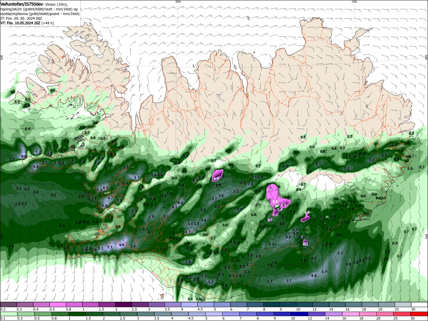Select the light violet 14 swatch in lower legend
Viewport: 428px width, 321px height.
333,314
